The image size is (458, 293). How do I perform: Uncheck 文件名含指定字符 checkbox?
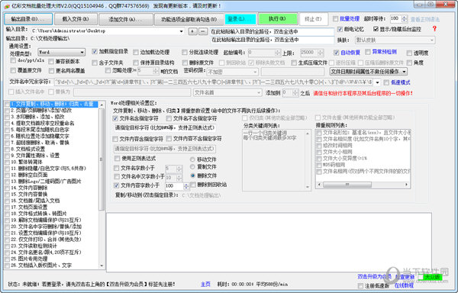click(x=115, y=118)
